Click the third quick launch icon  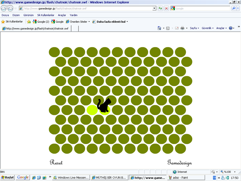44,178
